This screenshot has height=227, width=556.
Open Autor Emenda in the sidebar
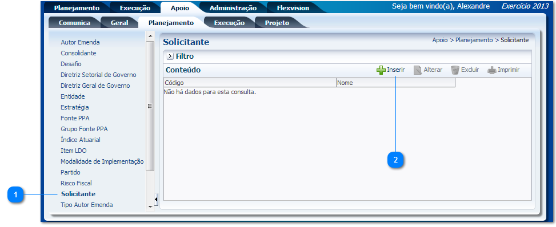click(80, 42)
